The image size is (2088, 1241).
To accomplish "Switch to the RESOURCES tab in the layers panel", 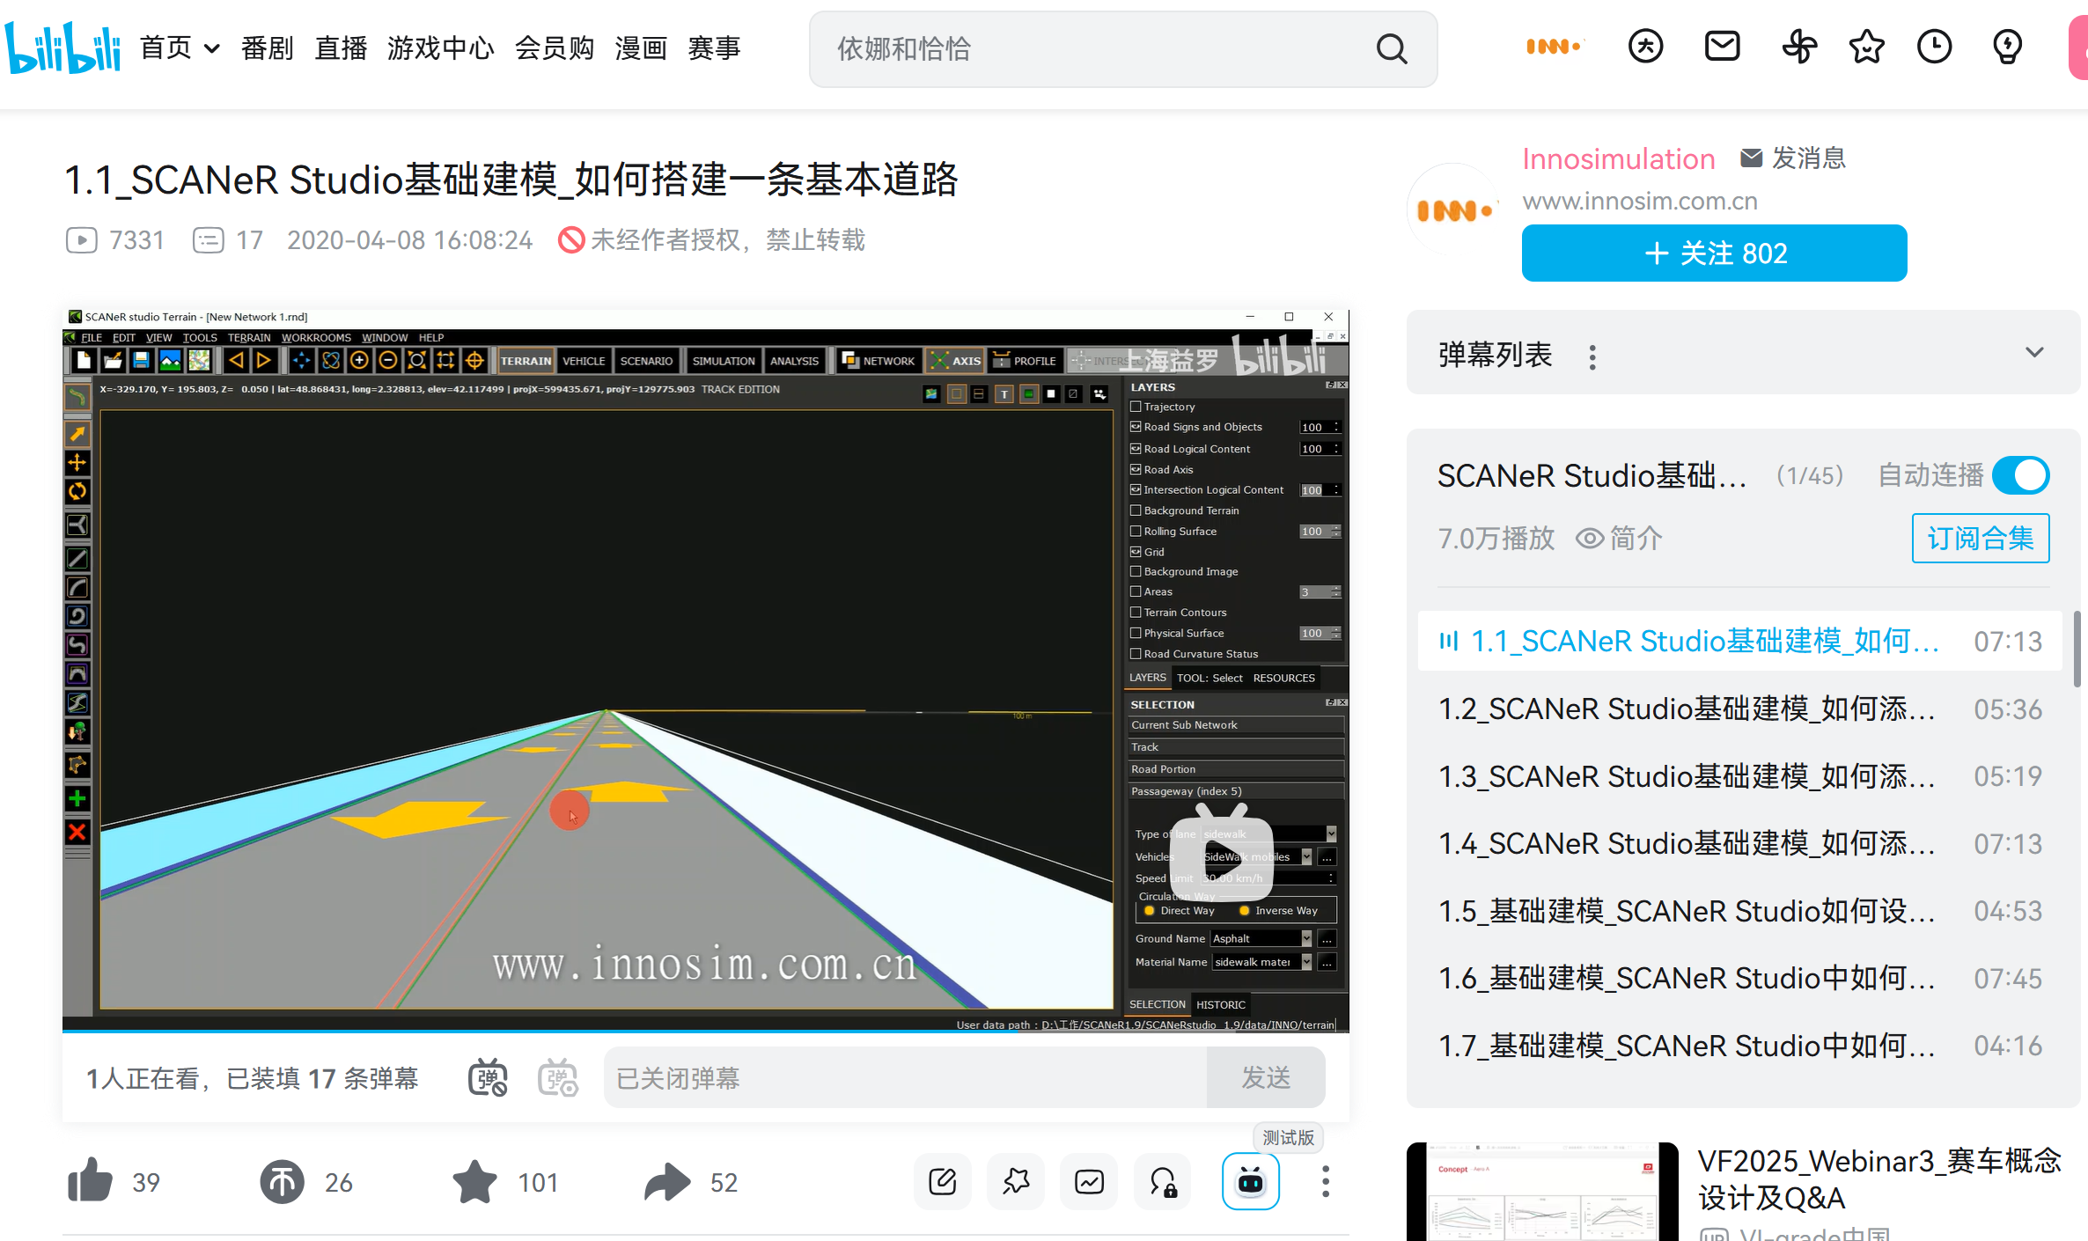I will point(1283,678).
